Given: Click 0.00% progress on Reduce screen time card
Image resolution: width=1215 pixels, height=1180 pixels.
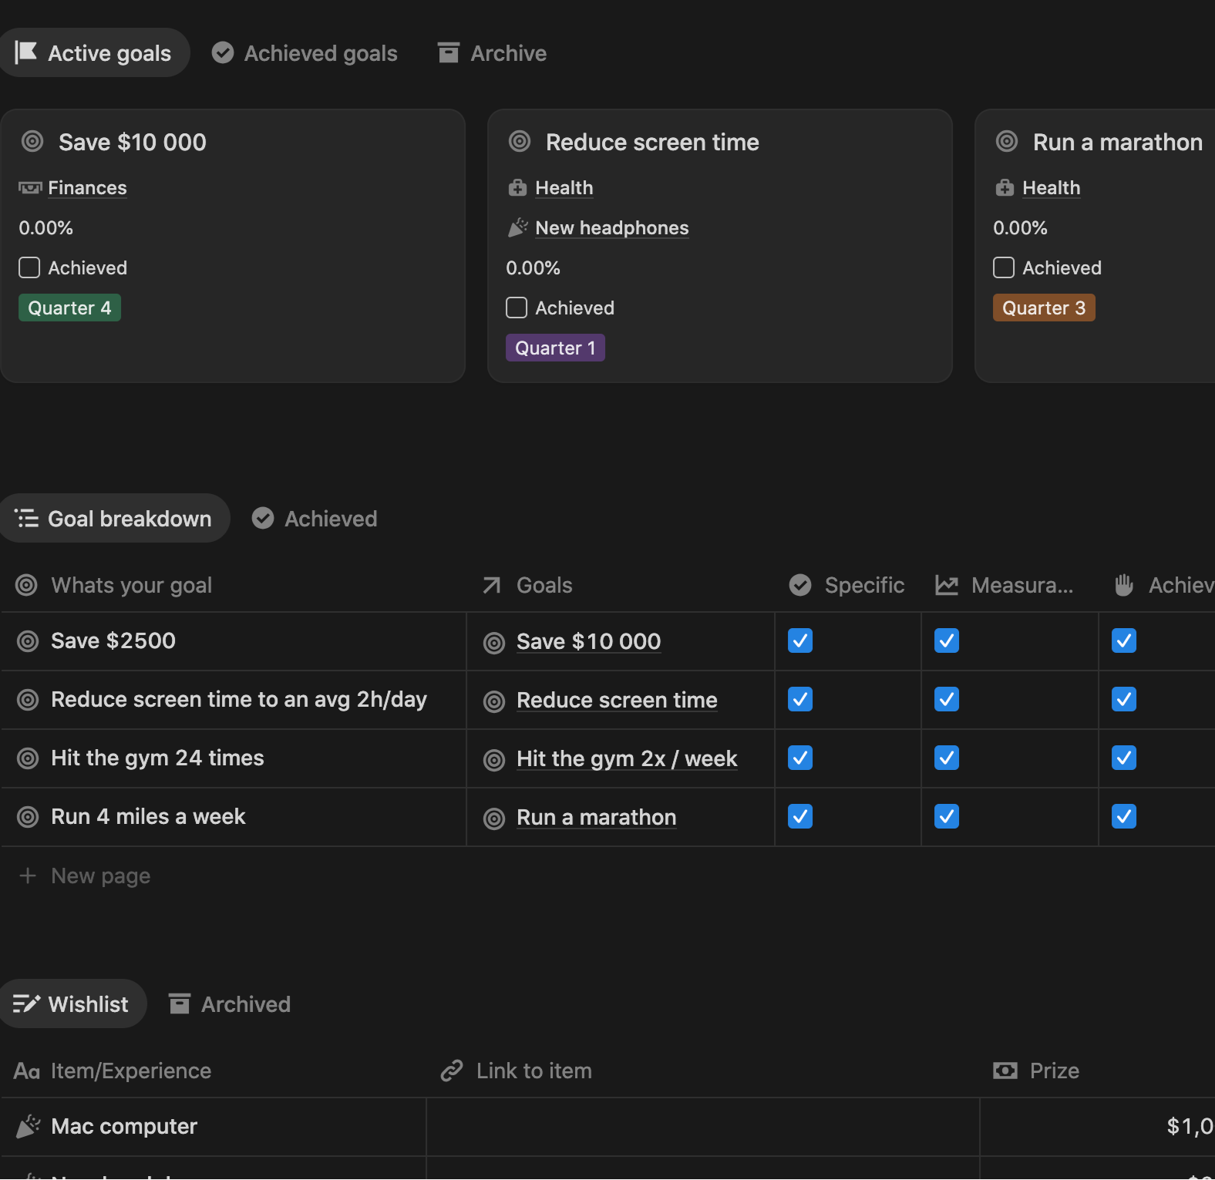Looking at the screenshot, I should [x=533, y=268].
